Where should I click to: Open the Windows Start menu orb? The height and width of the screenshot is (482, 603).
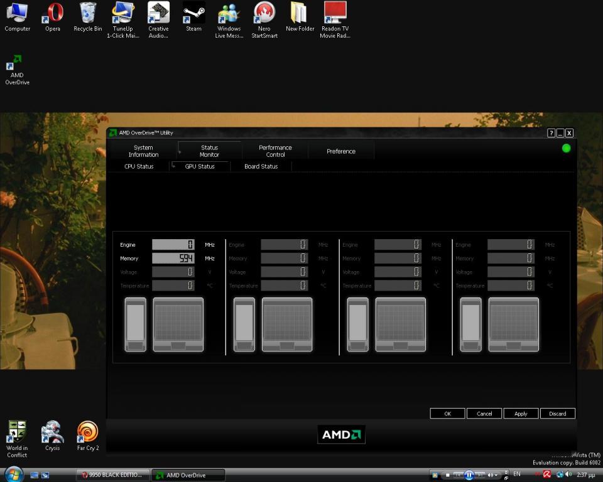coord(14,474)
